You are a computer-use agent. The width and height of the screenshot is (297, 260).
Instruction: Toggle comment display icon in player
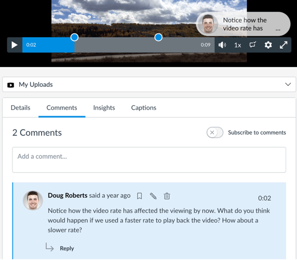pyautogui.click(x=252, y=45)
